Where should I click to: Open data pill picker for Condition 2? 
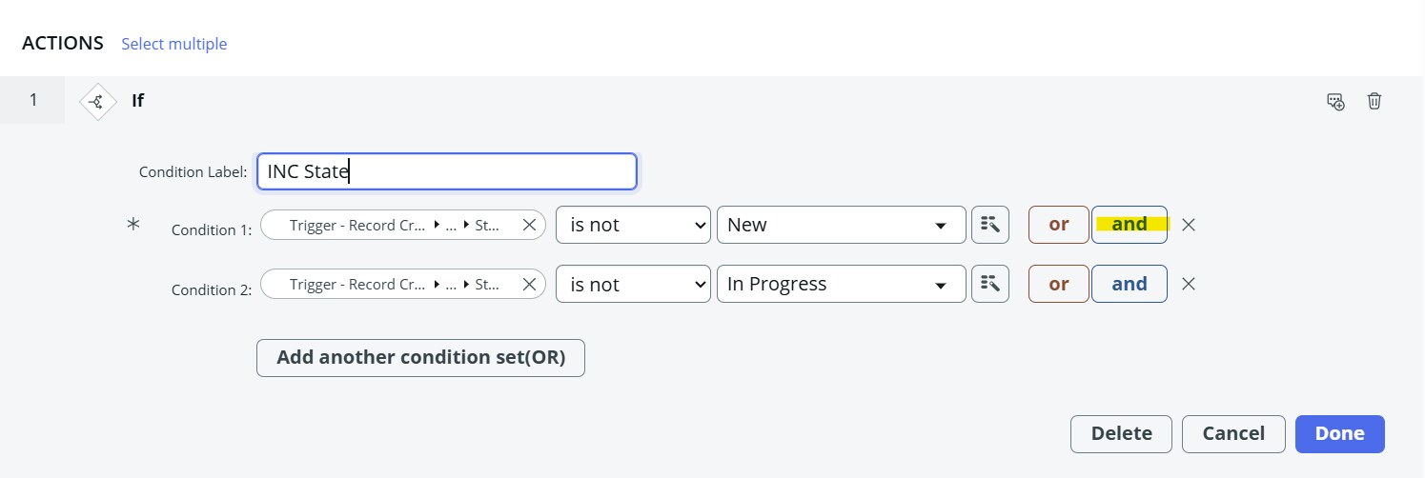coord(990,284)
